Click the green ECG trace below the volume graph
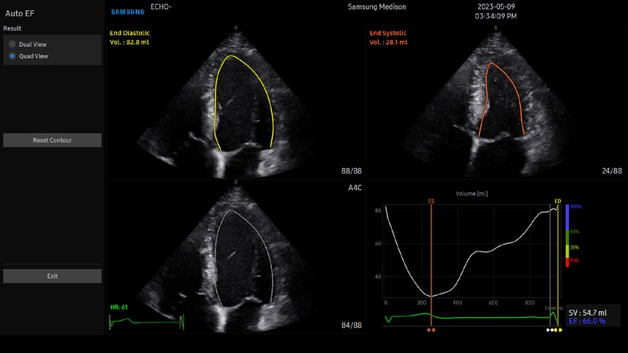This screenshot has width=628, height=353. click(x=472, y=317)
